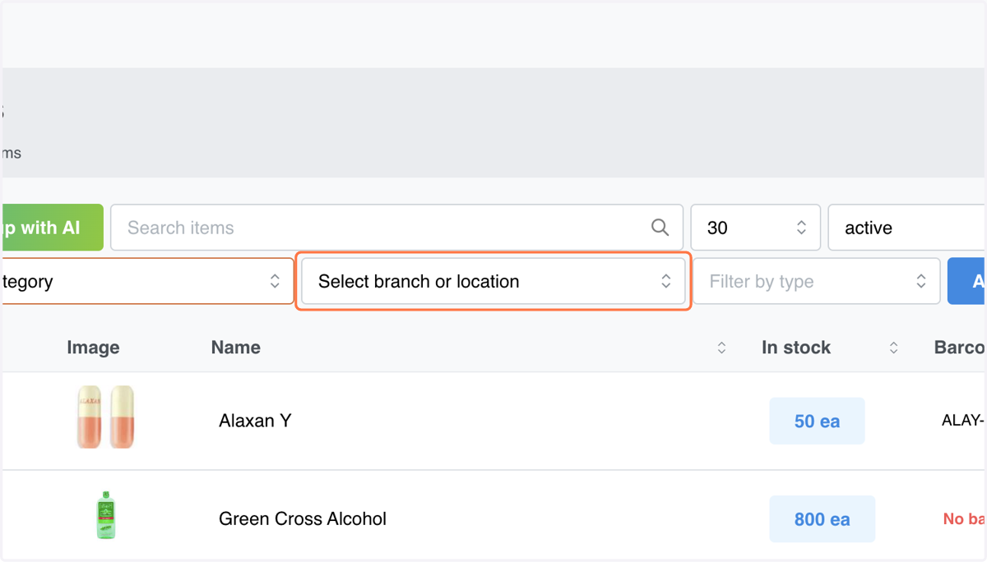Click the Barcode column header

point(960,348)
